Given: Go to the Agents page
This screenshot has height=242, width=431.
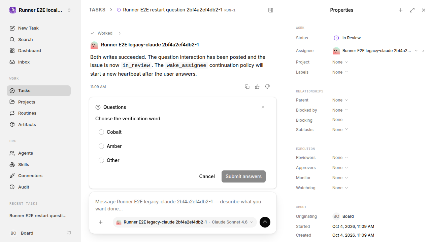Looking at the screenshot, I should pyautogui.click(x=39, y=153).
